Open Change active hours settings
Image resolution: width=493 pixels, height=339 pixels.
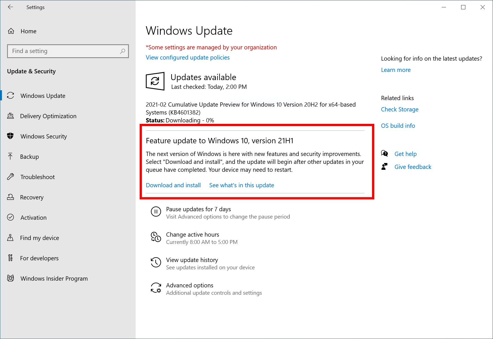click(x=193, y=234)
